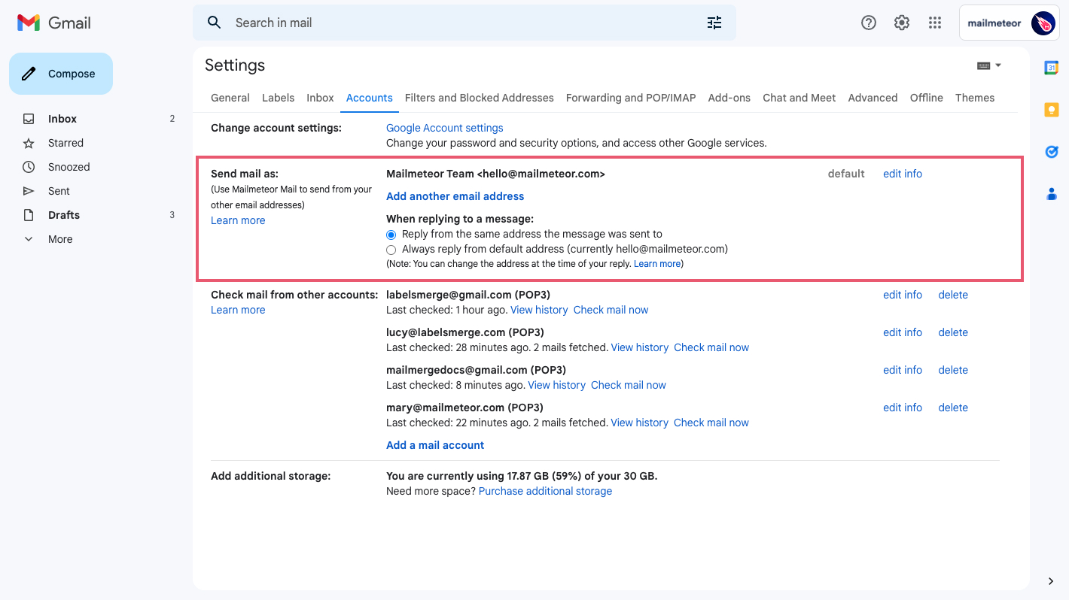Click Add another email address link
1069x600 pixels.
[x=455, y=196]
